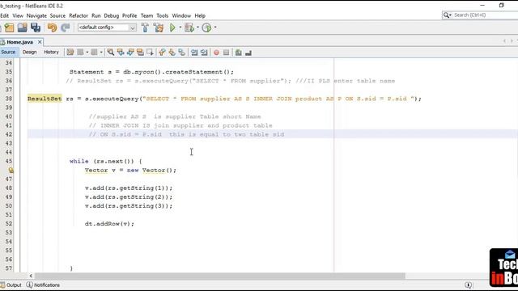
Task: Switch editor to Design view
Action: pos(29,52)
